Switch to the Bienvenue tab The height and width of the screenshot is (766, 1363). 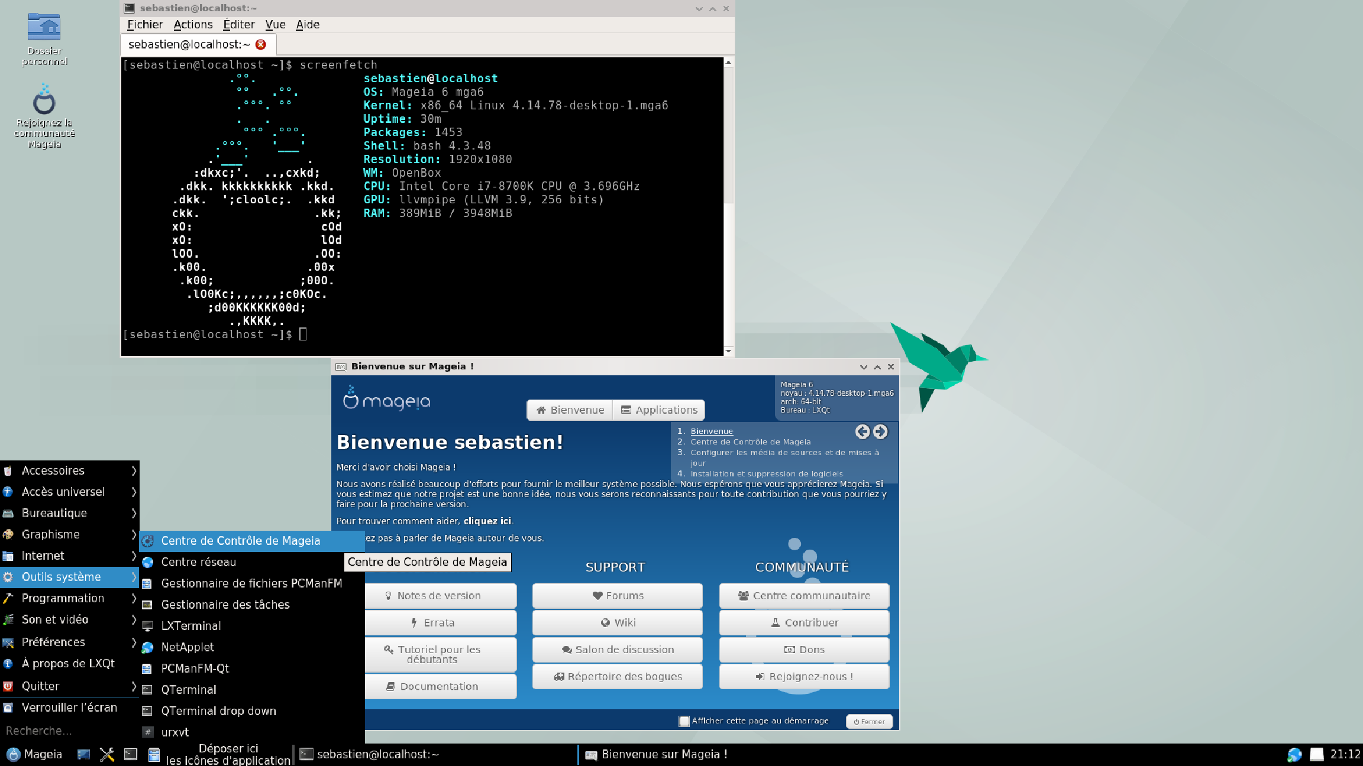pyautogui.click(x=570, y=410)
